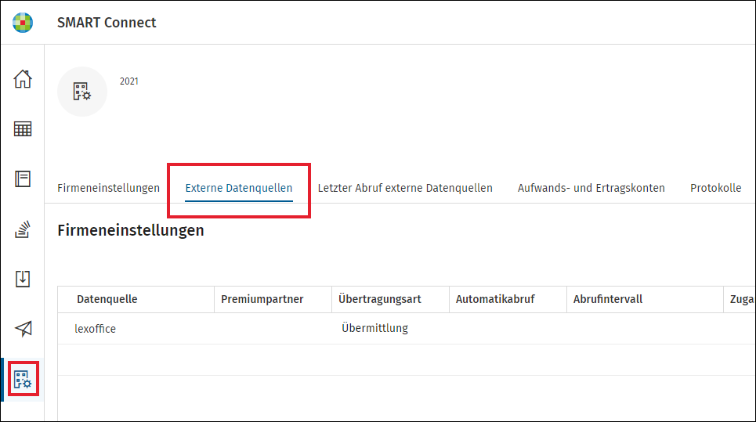Click the SMART Connect title
This screenshot has width=756, height=422.
(x=107, y=23)
